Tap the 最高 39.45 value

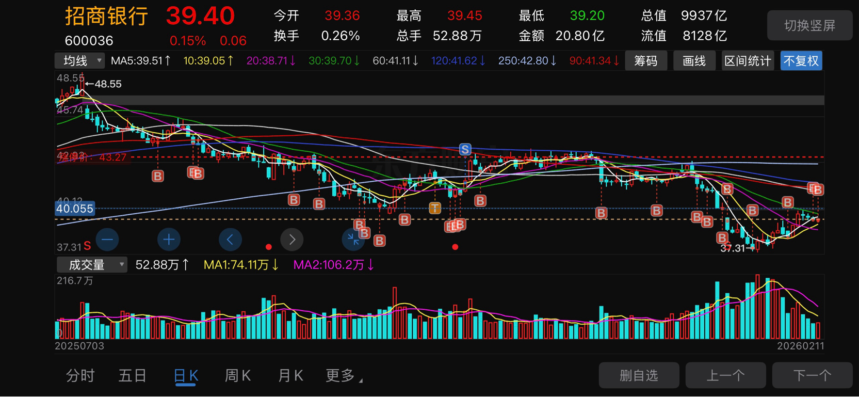click(439, 16)
